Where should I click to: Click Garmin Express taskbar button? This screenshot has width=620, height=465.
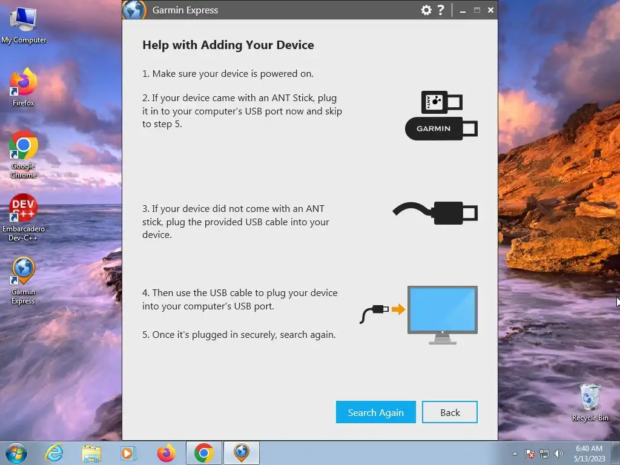click(242, 453)
